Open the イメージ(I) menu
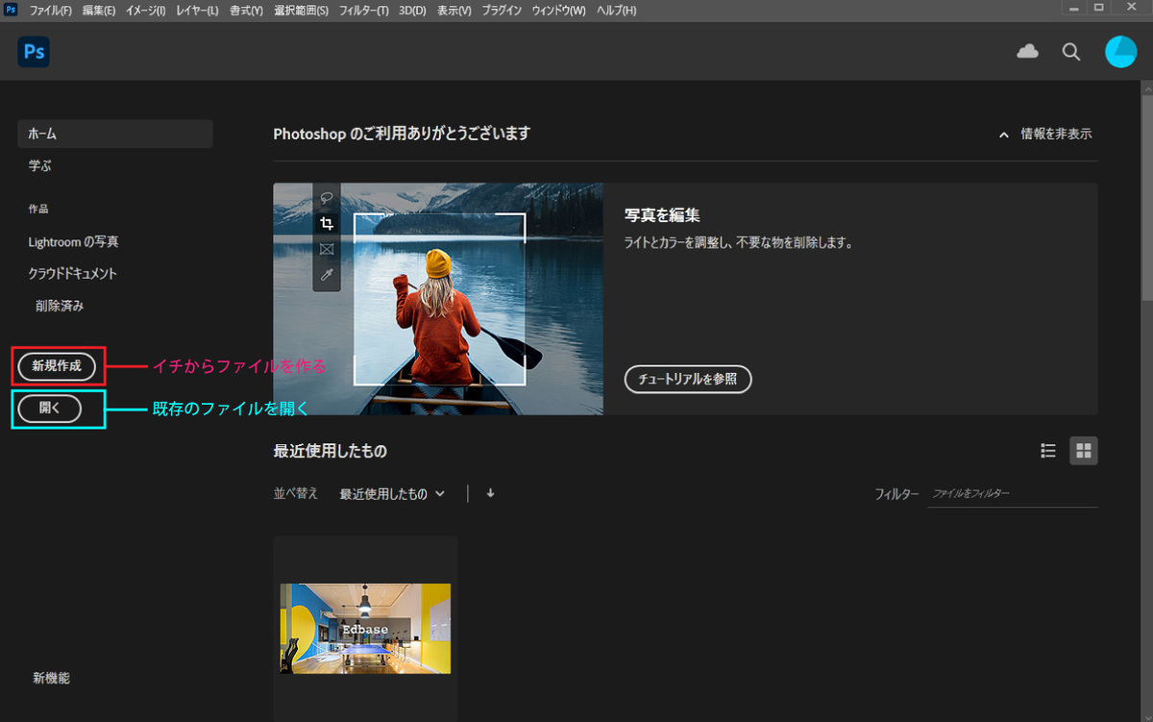This screenshot has height=722, width=1153. (144, 11)
